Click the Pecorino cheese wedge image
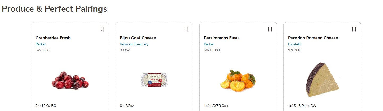 point(322,80)
